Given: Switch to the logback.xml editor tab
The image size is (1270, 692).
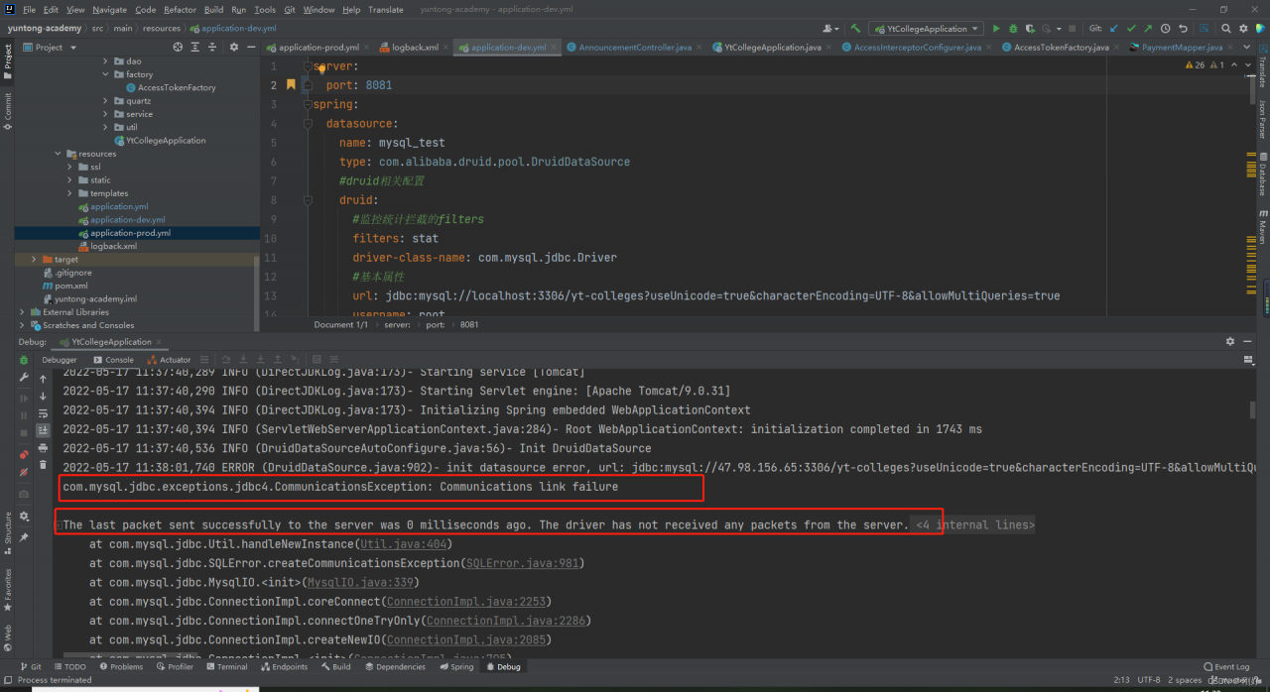Looking at the screenshot, I should pyautogui.click(x=414, y=48).
